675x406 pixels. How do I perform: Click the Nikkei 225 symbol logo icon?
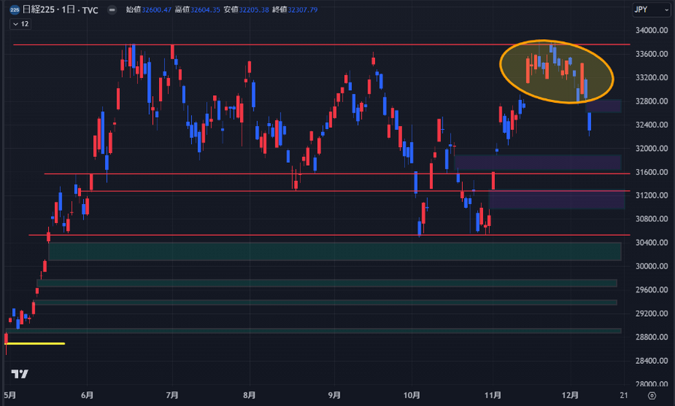(13, 11)
